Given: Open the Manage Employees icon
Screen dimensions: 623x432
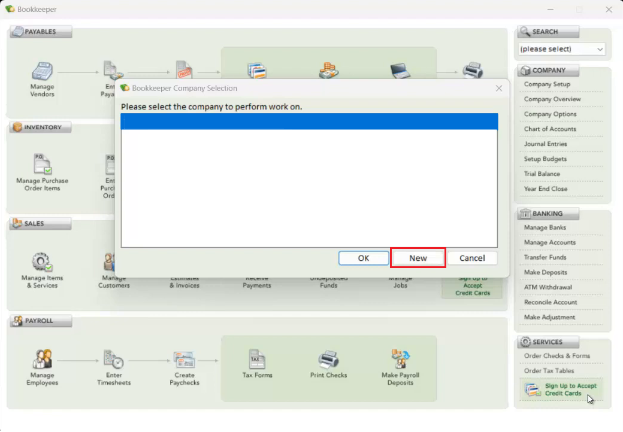Looking at the screenshot, I should pyautogui.click(x=42, y=359).
